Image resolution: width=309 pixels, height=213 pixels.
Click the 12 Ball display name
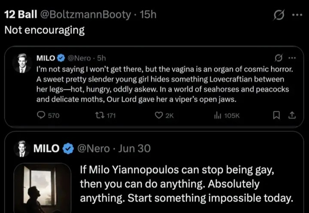coord(21,15)
